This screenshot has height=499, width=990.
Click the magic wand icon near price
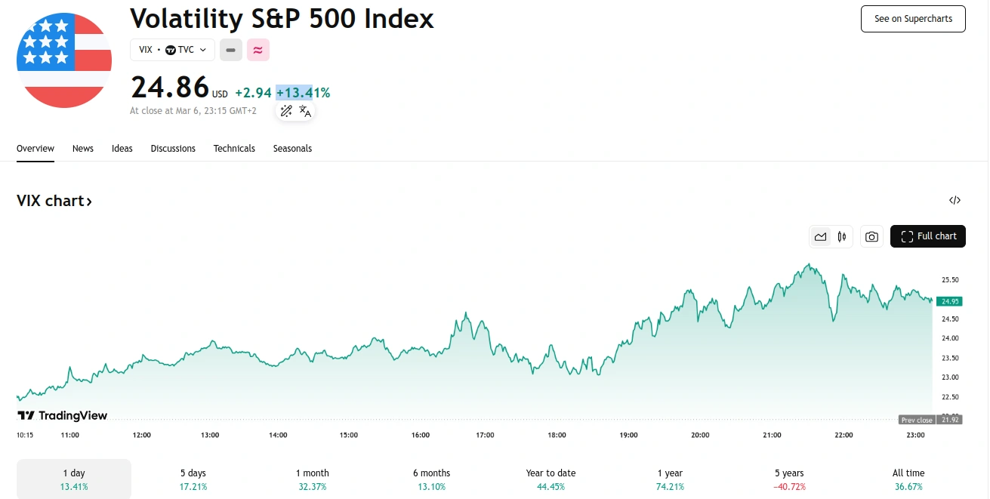286,112
